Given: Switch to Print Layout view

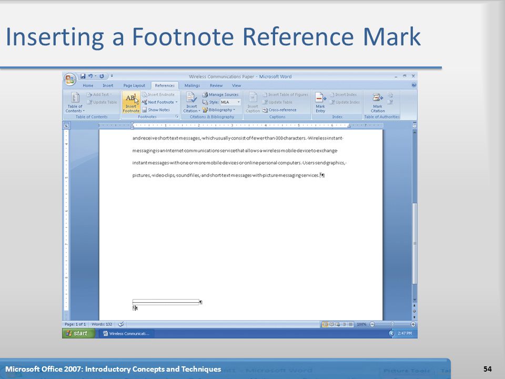Looking at the screenshot, I should [x=325, y=324].
